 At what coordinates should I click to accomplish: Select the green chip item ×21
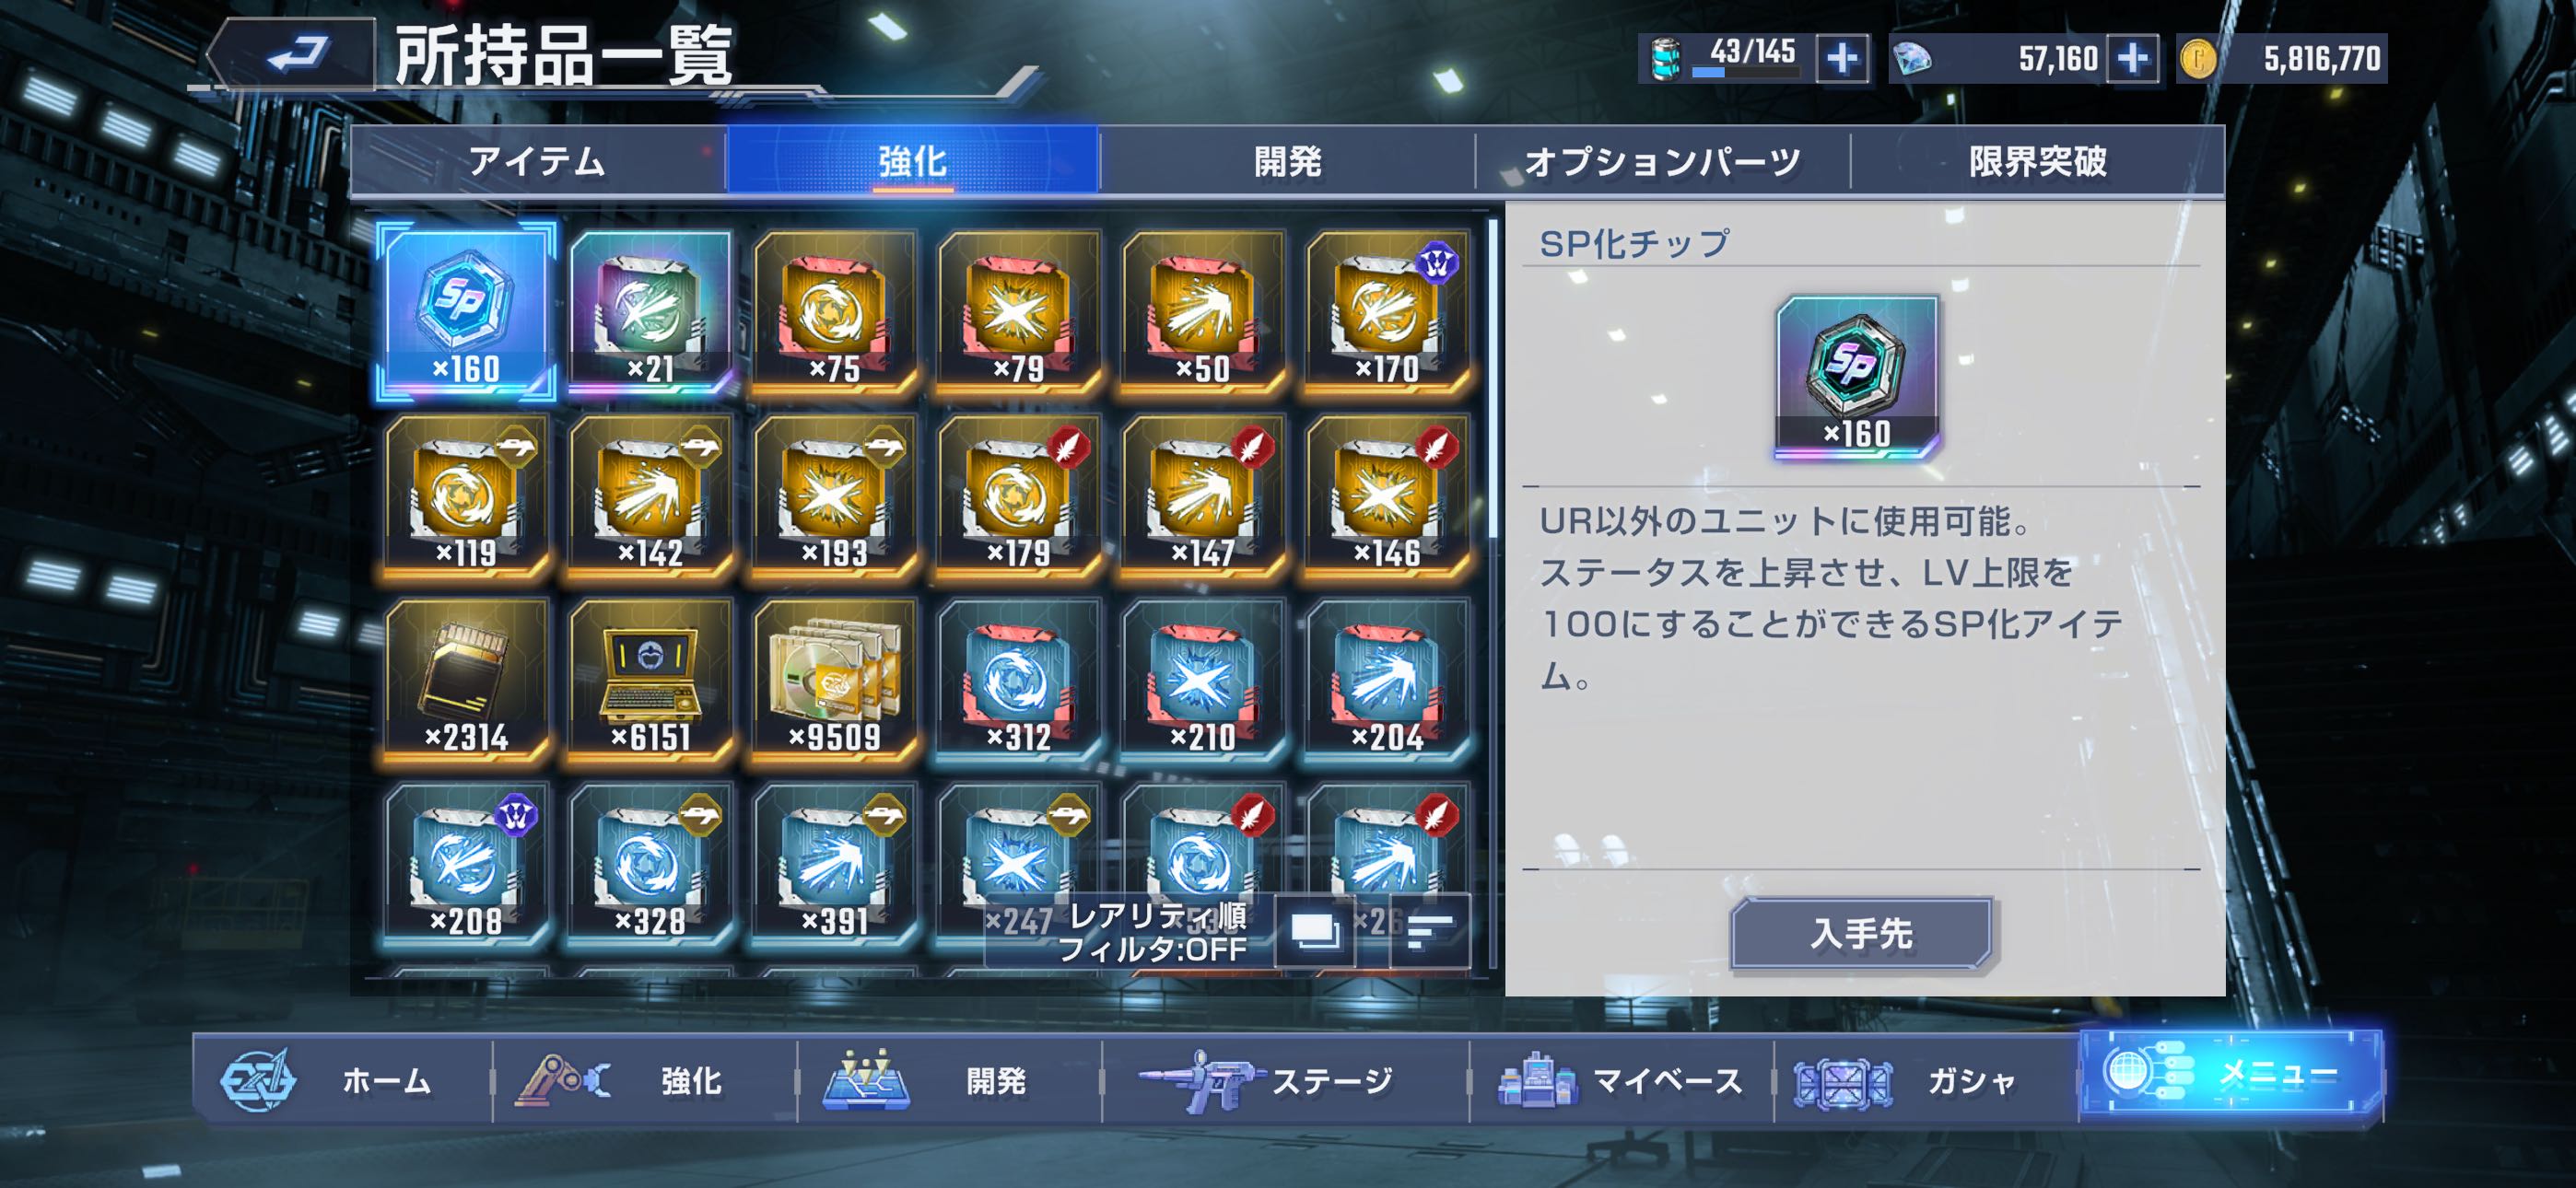click(650, 311)
